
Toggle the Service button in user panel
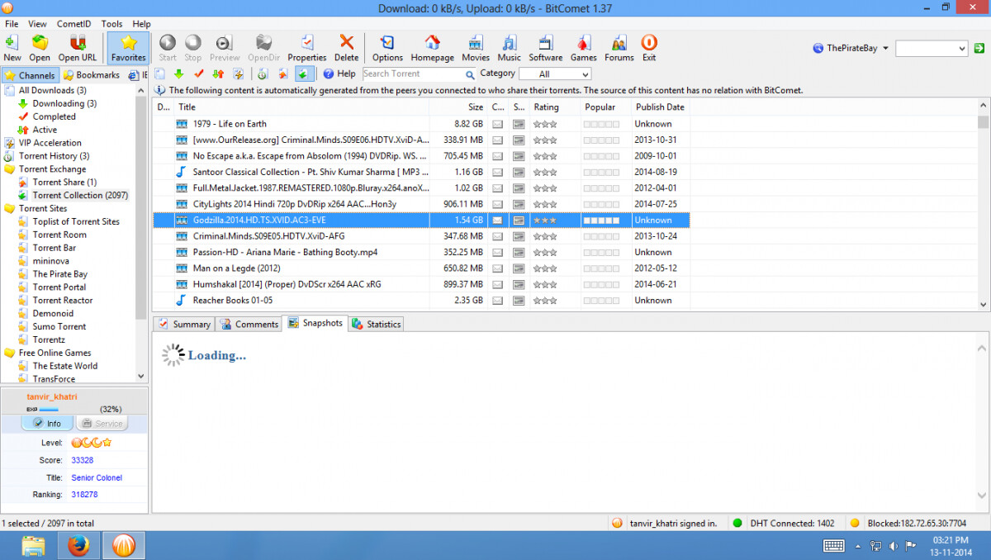pos(102,424)
